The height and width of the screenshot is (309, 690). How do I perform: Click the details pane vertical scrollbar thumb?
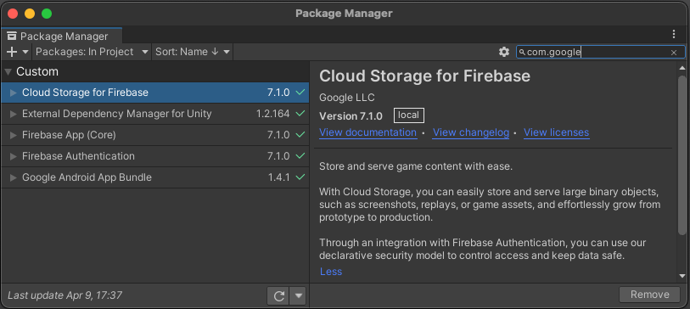682,155
